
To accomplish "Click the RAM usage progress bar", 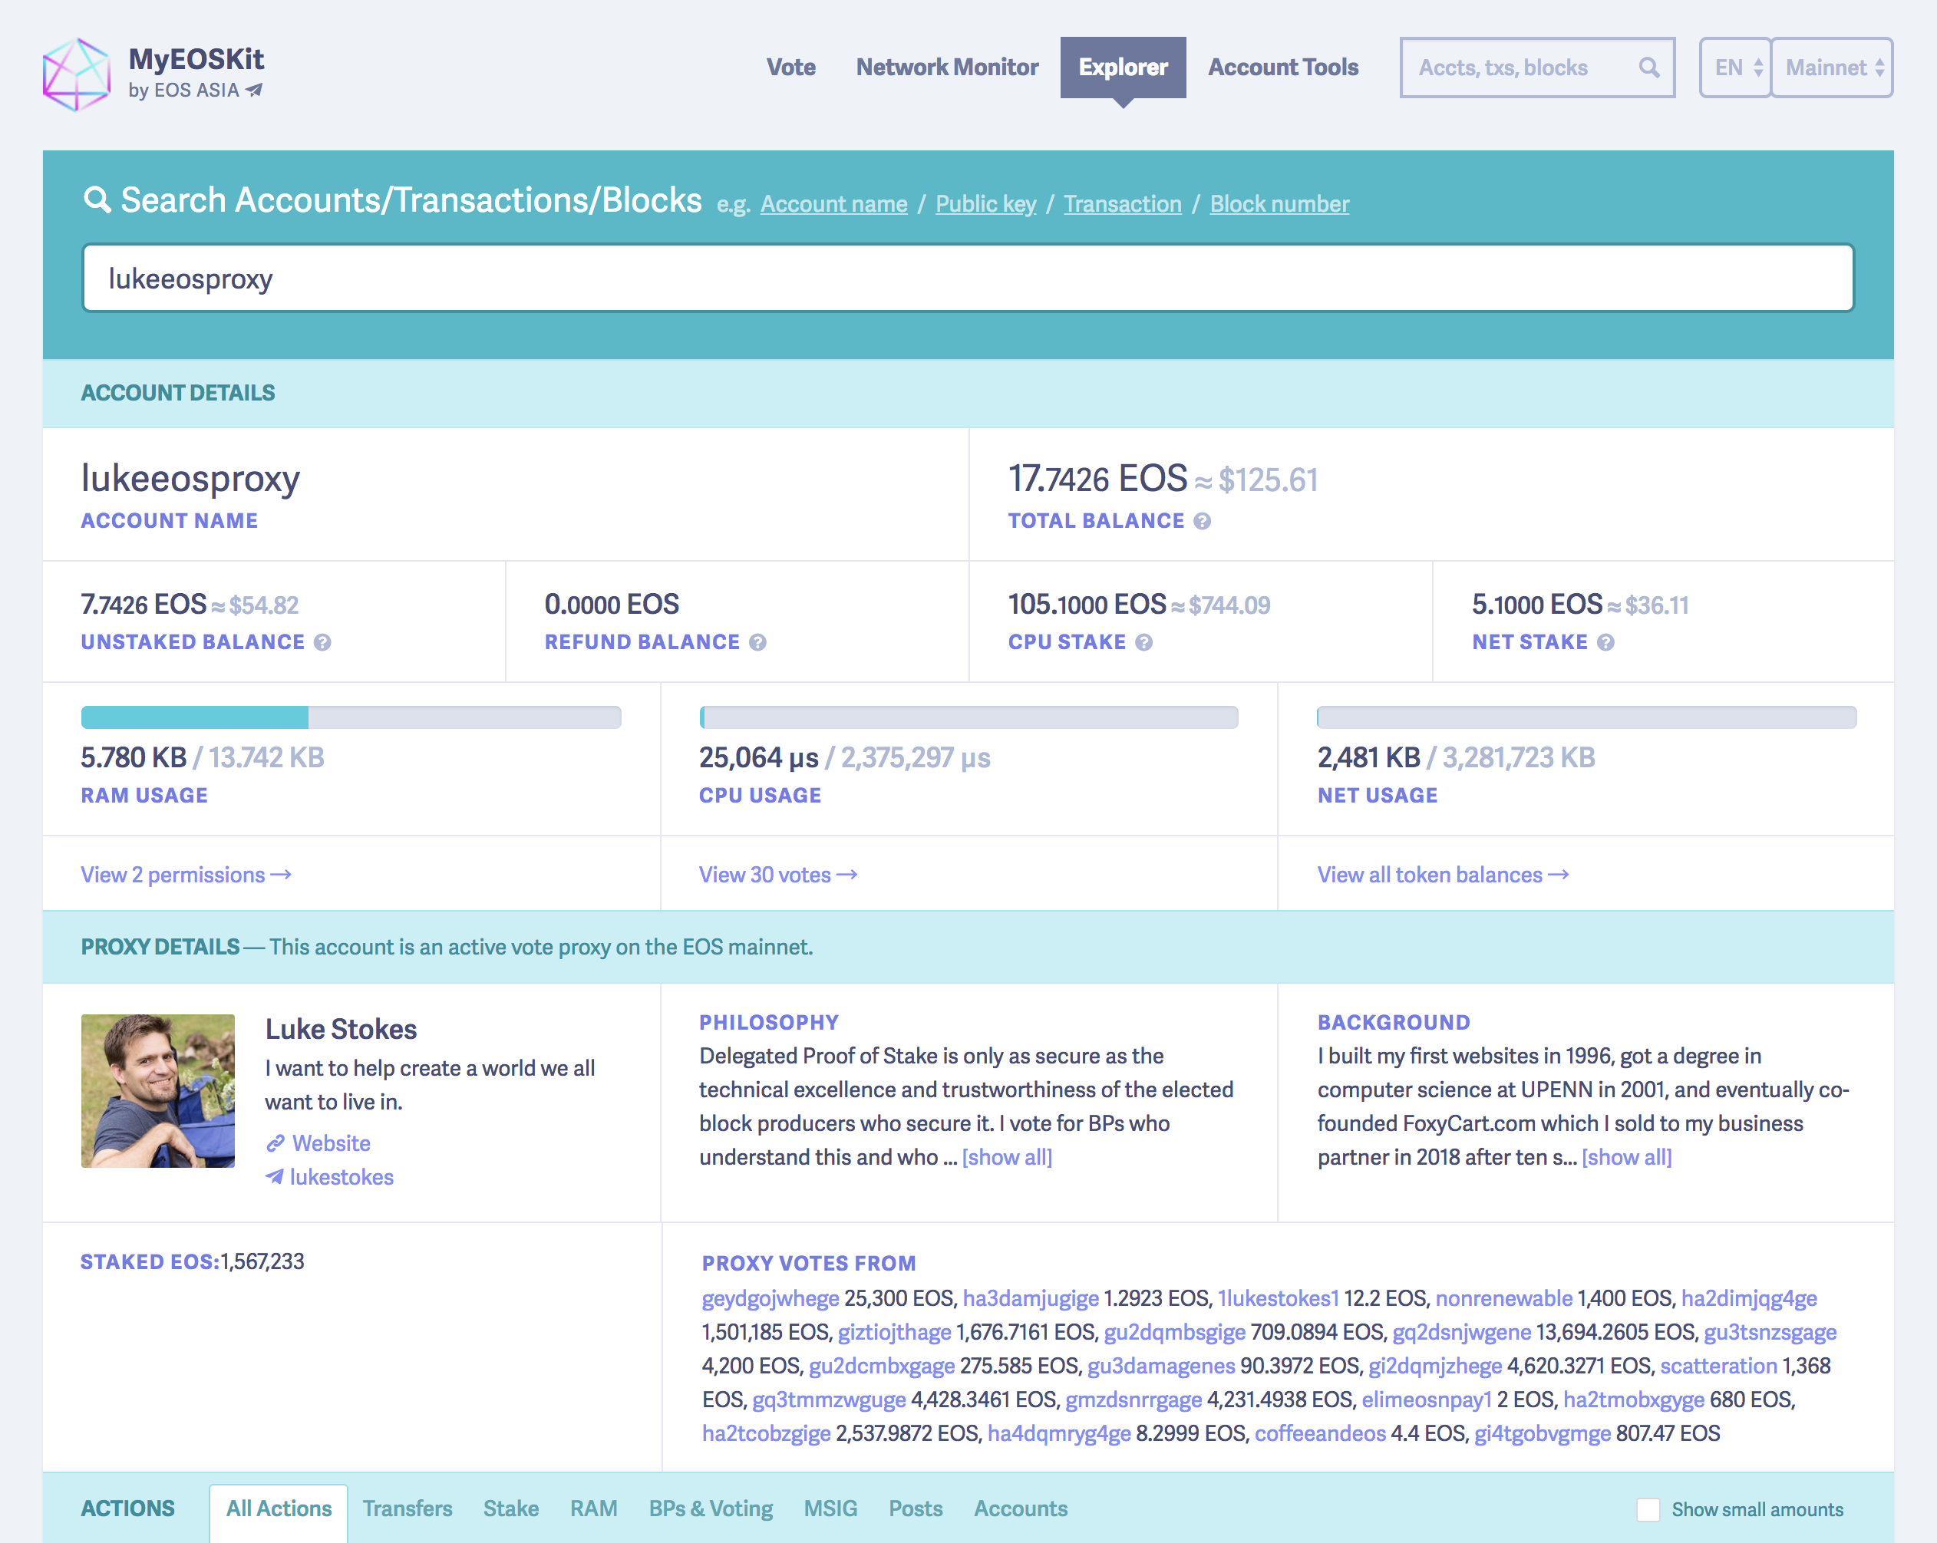I will pos(351,717).
